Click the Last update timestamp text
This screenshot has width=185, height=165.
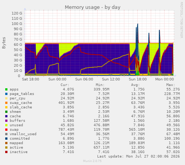(138, 156)
